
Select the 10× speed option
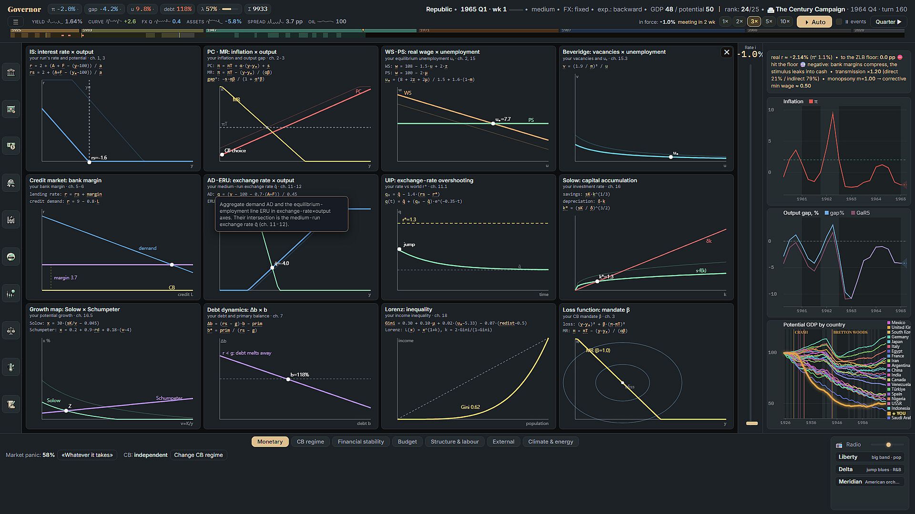(x=784, y=21)
